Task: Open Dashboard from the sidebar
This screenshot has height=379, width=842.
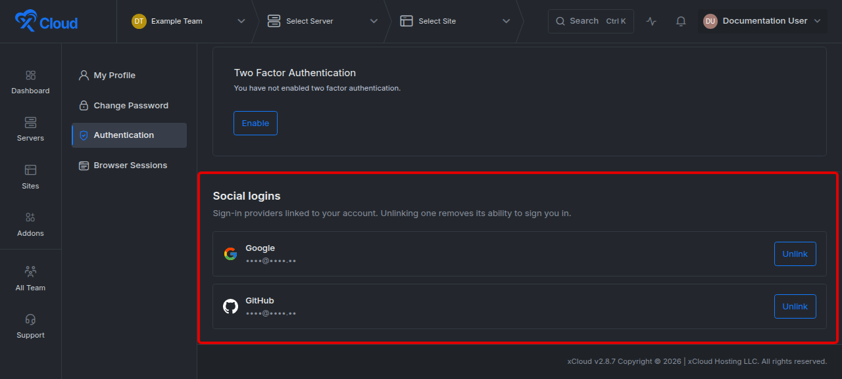Action: (30, 83)
